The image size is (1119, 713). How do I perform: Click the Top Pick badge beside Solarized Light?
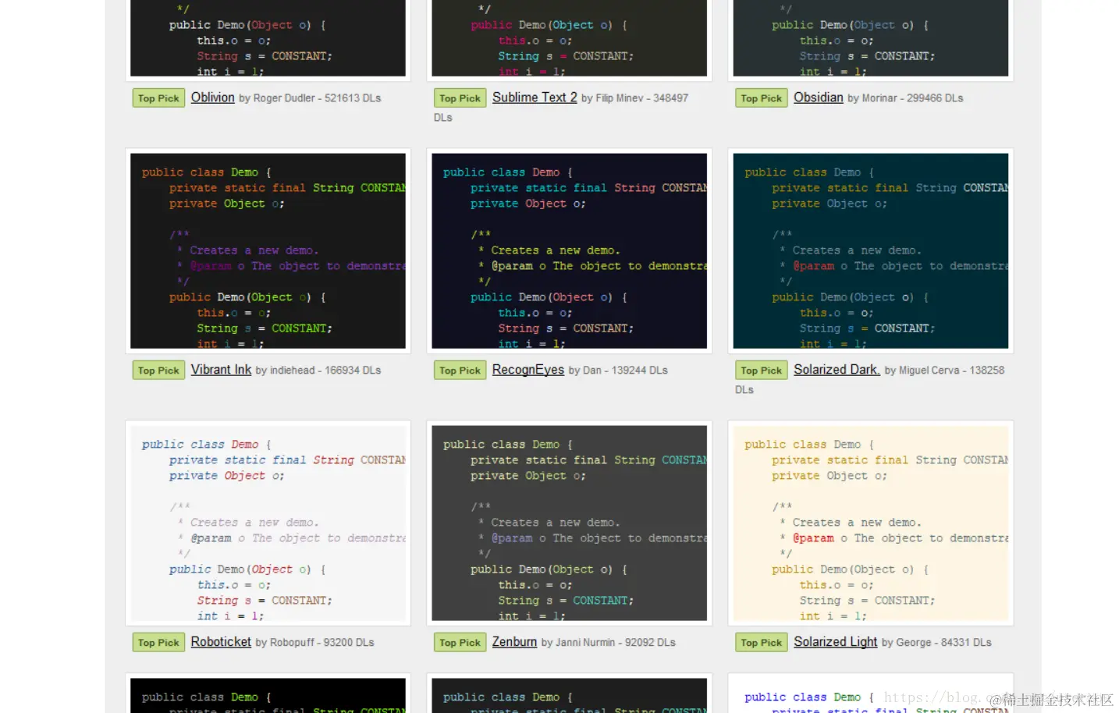tap(761, 643)
